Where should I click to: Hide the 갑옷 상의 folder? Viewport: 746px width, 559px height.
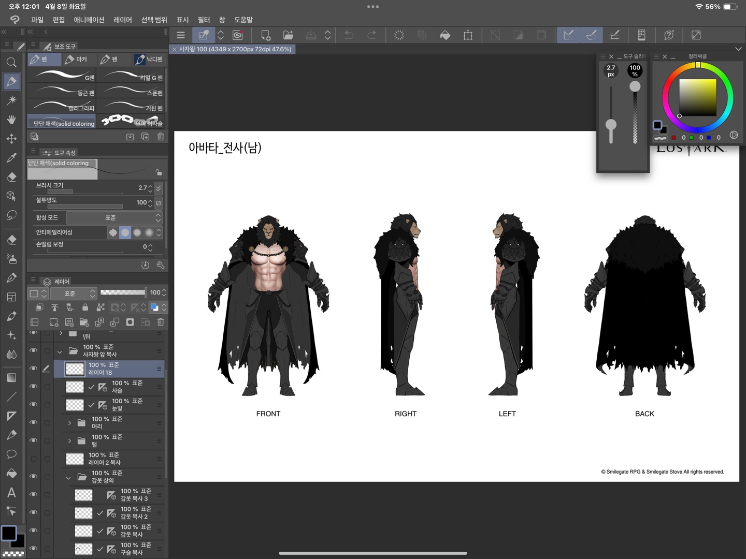33,476
